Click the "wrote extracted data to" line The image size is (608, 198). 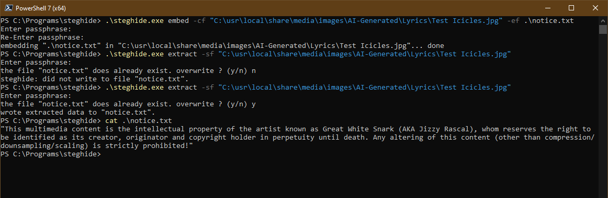pos(78,113)
